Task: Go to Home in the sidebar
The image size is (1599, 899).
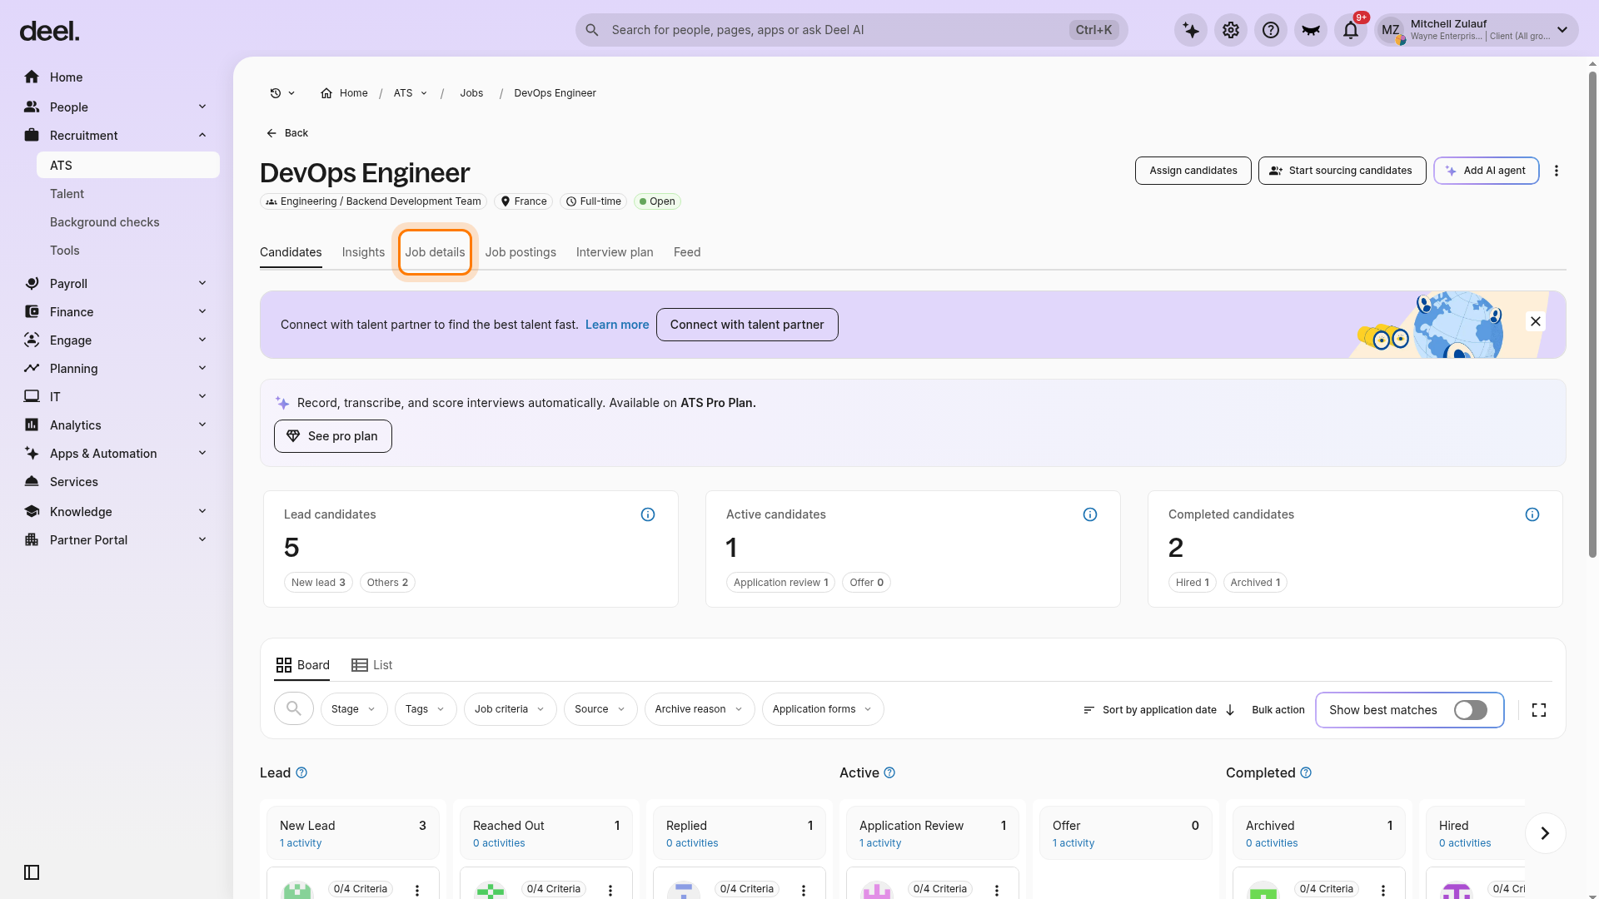Action: [117, 77]
